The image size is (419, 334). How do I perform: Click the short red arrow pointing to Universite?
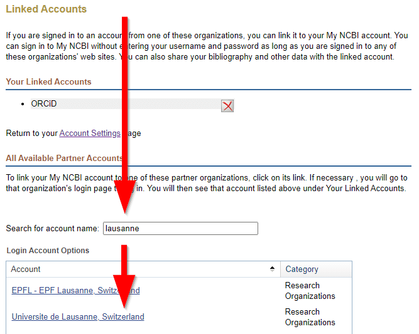tap(124, 277)
